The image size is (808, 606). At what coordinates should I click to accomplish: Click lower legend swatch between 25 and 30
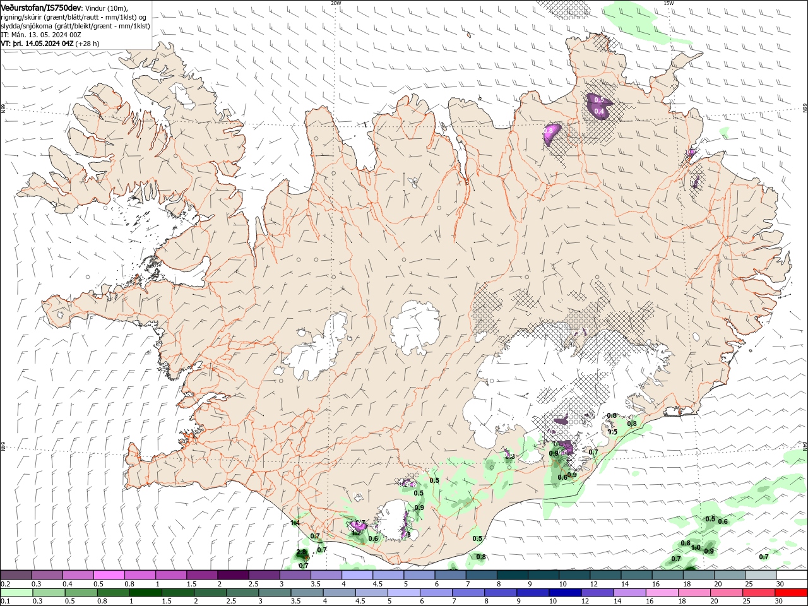pos(759,593)
